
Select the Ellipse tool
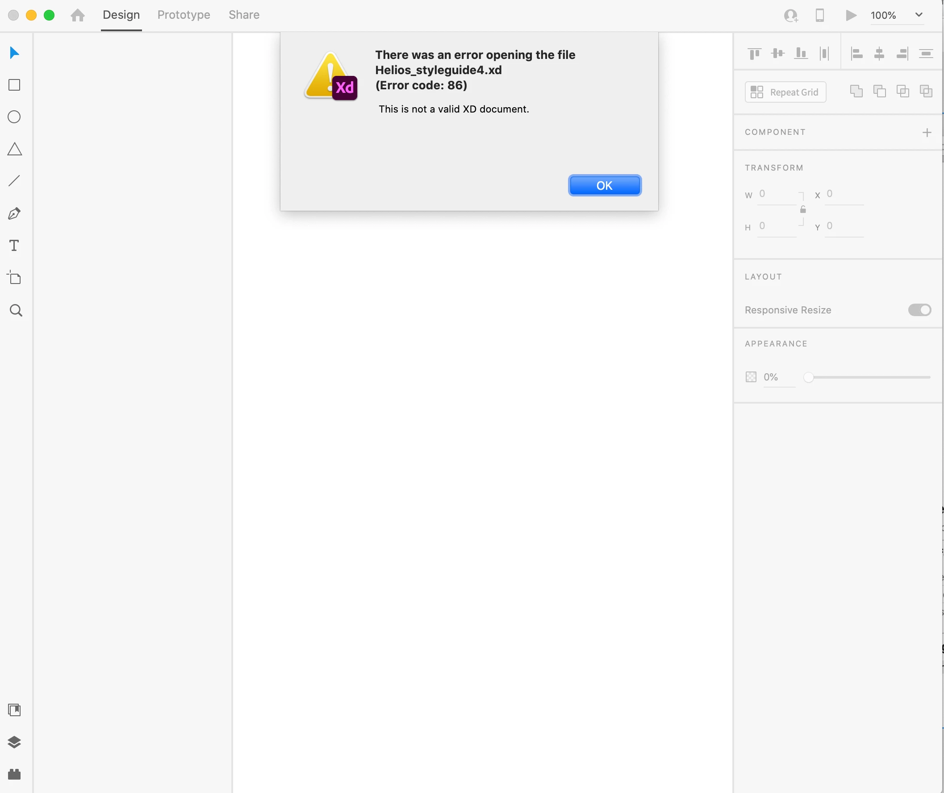(14, 117)
